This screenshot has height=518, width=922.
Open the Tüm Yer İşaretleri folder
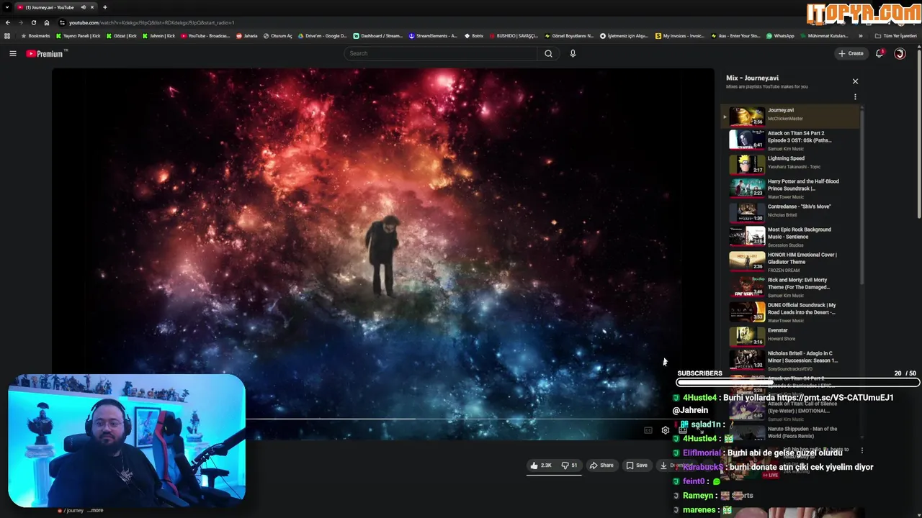click(896, 36)
